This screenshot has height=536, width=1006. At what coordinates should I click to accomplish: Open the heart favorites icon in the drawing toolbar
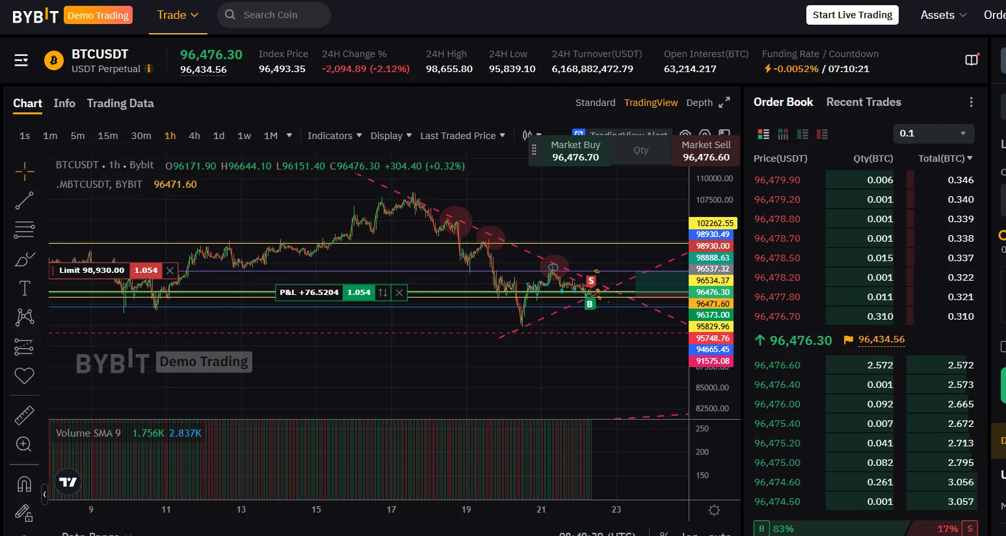(25, 376)
